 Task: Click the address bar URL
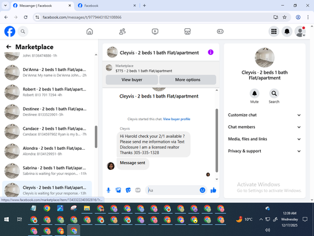(82, 17)
